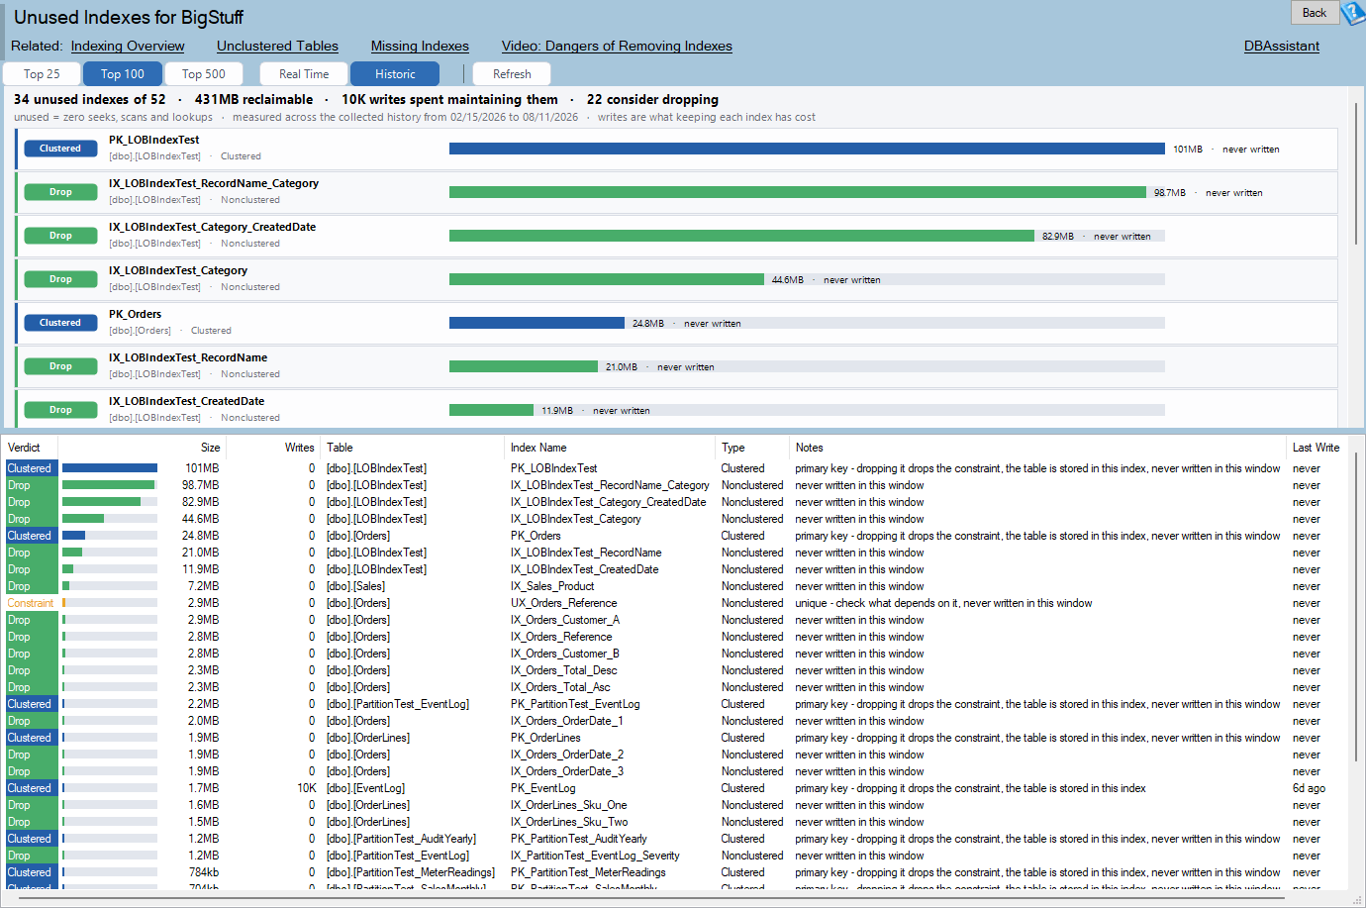Select the Top 25 tab

pos(42,74)
